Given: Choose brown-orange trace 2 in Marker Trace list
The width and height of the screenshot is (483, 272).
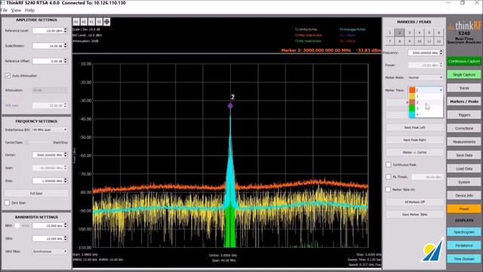Looking at the screenshot, I should pos(426,102).
